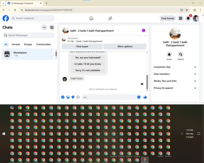Send reply 'In talks. I'll let you know.'
This screenshot has width=204, height=163.
tap(88, 64)
